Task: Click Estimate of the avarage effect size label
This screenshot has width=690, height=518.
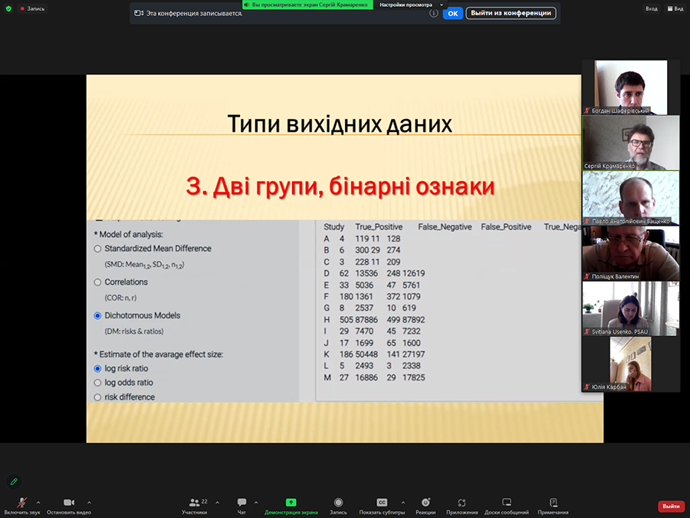Action: (159, 355)
